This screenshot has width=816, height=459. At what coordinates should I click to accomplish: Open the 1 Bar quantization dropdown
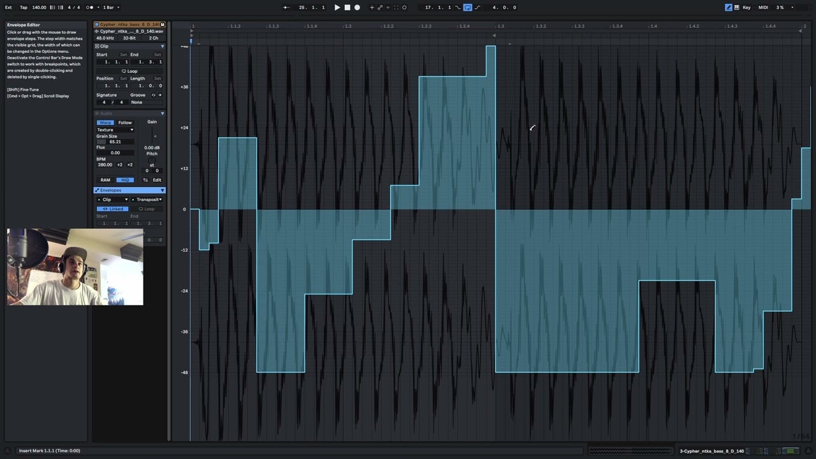coord(111,8)
